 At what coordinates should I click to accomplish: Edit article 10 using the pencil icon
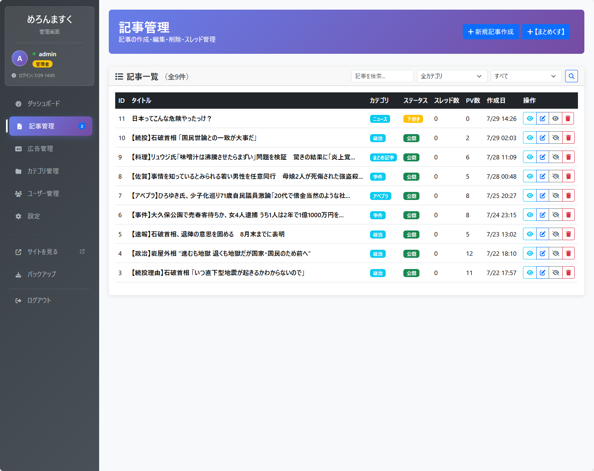(x=543, y=138)
